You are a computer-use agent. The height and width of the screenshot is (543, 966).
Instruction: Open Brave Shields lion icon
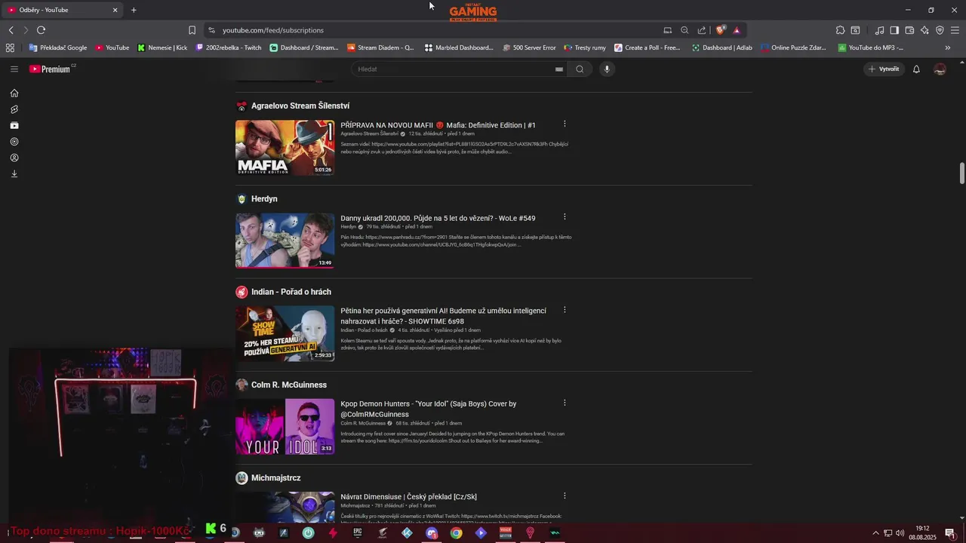tap(721, 30)
